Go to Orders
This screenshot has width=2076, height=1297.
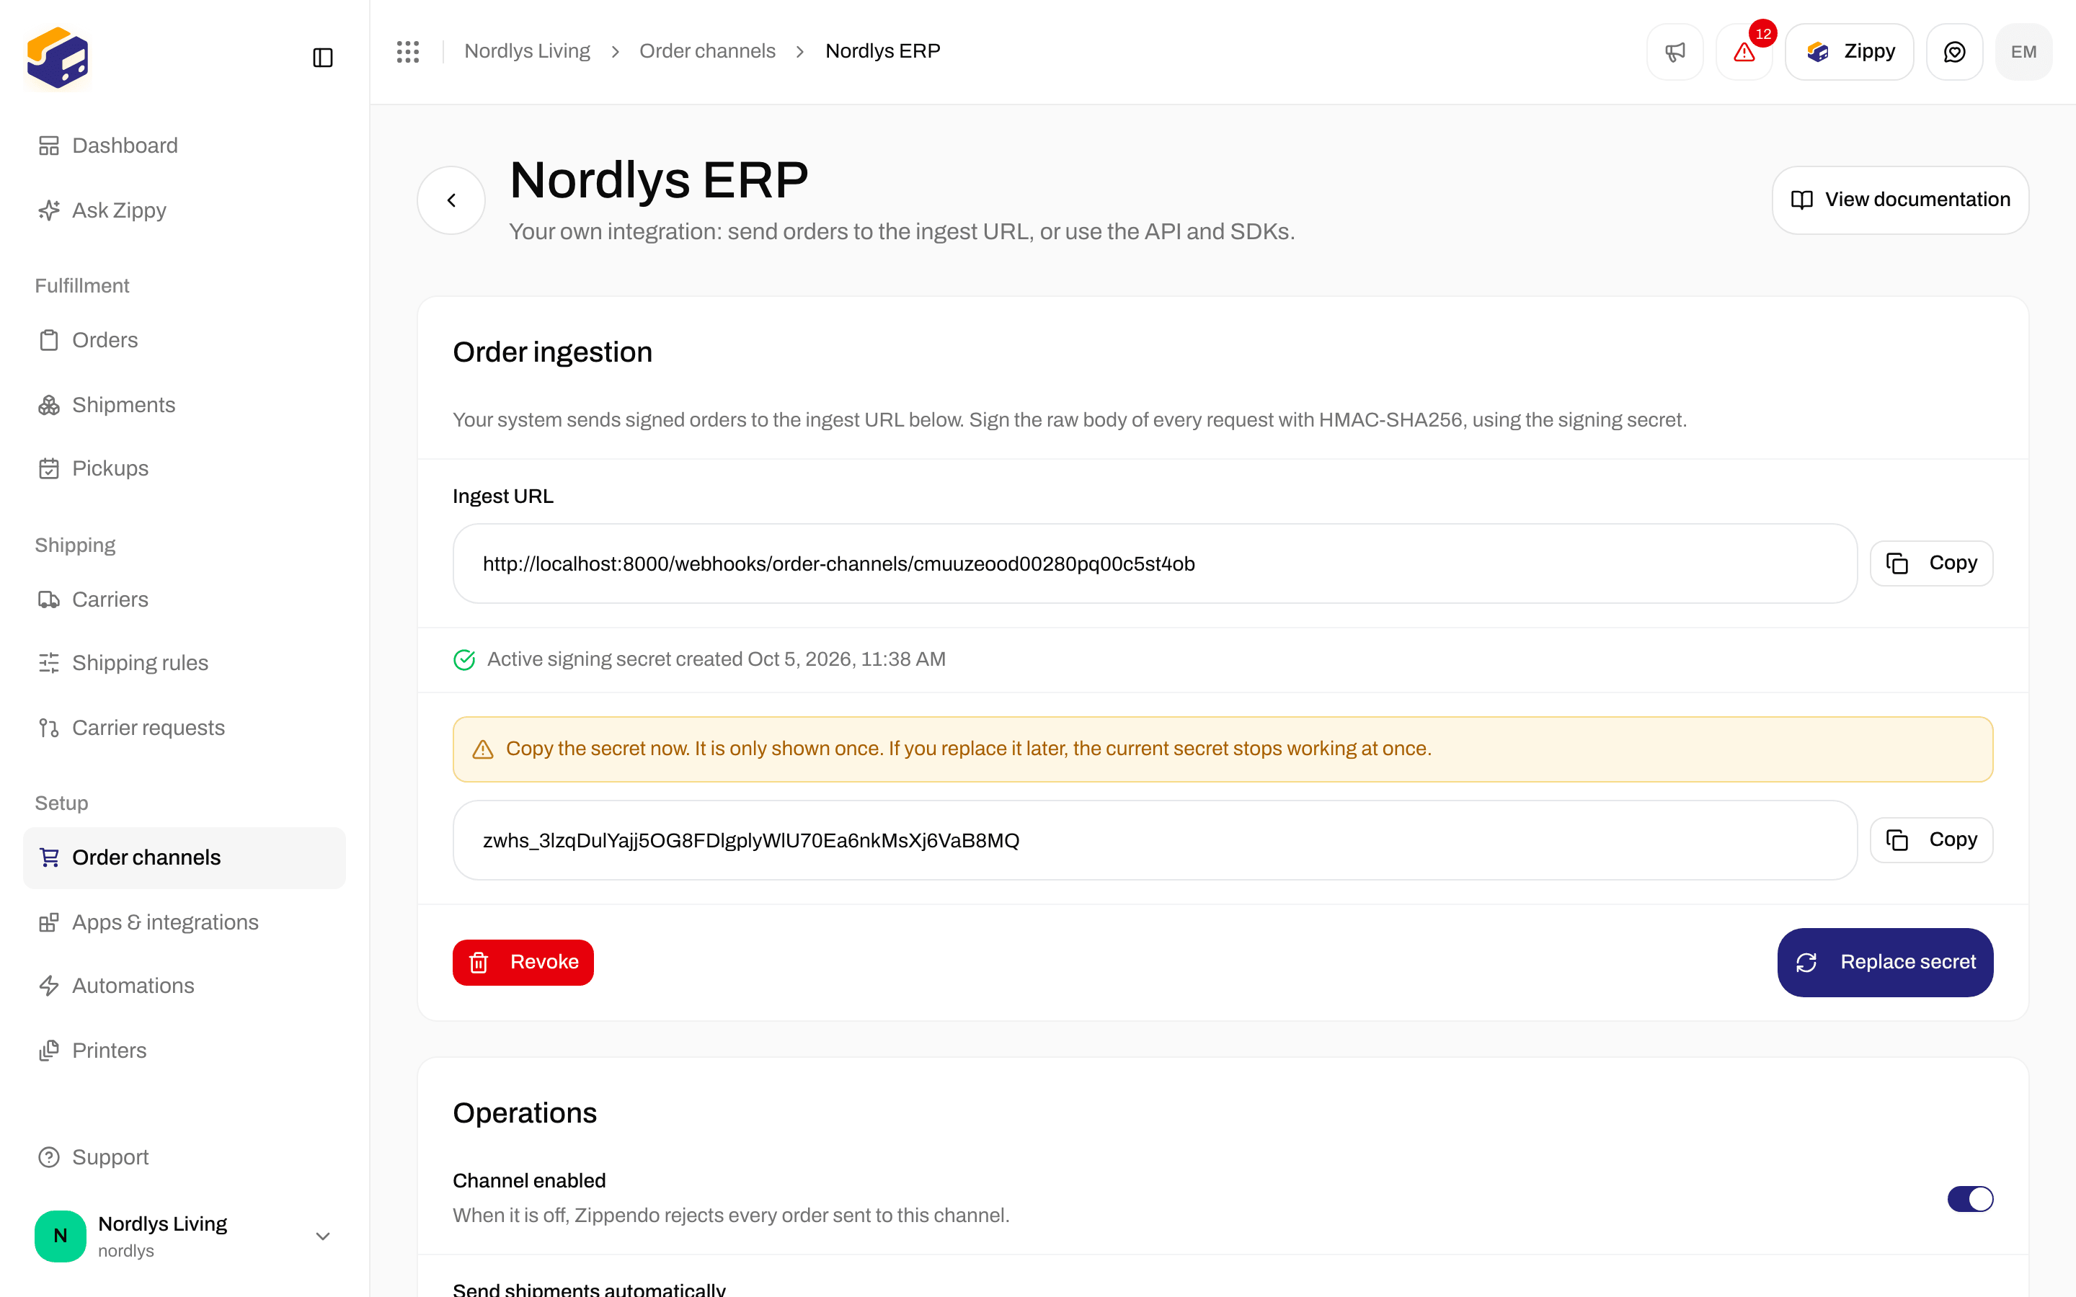[185, 341]
